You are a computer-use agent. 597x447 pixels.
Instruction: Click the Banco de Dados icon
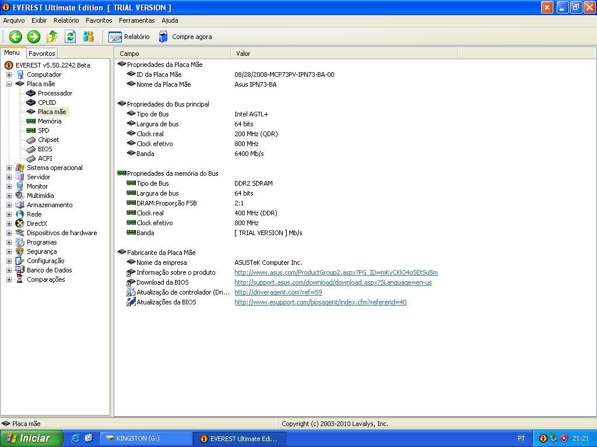point(20,270)
